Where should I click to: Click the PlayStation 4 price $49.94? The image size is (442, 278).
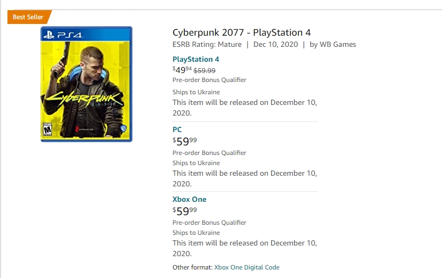pos(182,70)
